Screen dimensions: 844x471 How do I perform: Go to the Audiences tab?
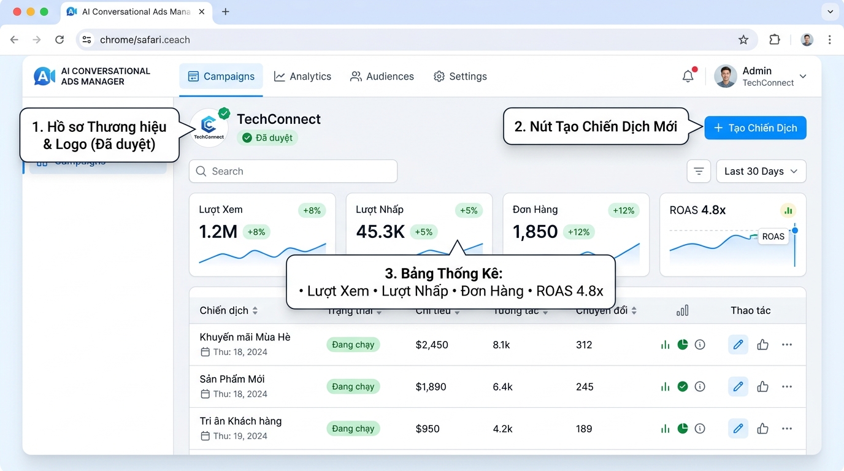pyautogui.click(x=382, y=76)
